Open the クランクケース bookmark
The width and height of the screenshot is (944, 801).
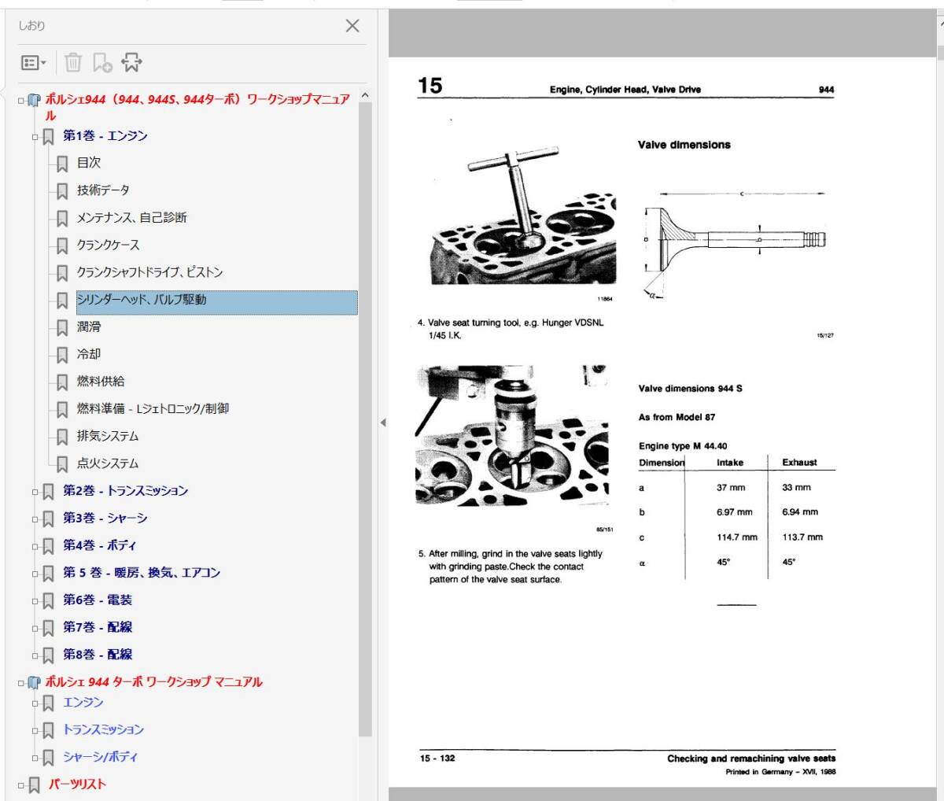(x=108, y=245)
